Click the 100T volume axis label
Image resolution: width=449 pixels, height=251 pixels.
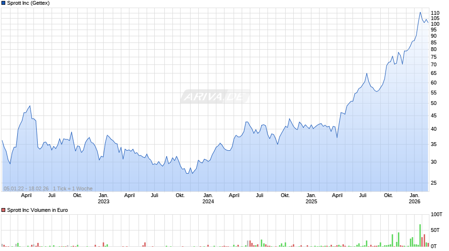pos(437,214)
